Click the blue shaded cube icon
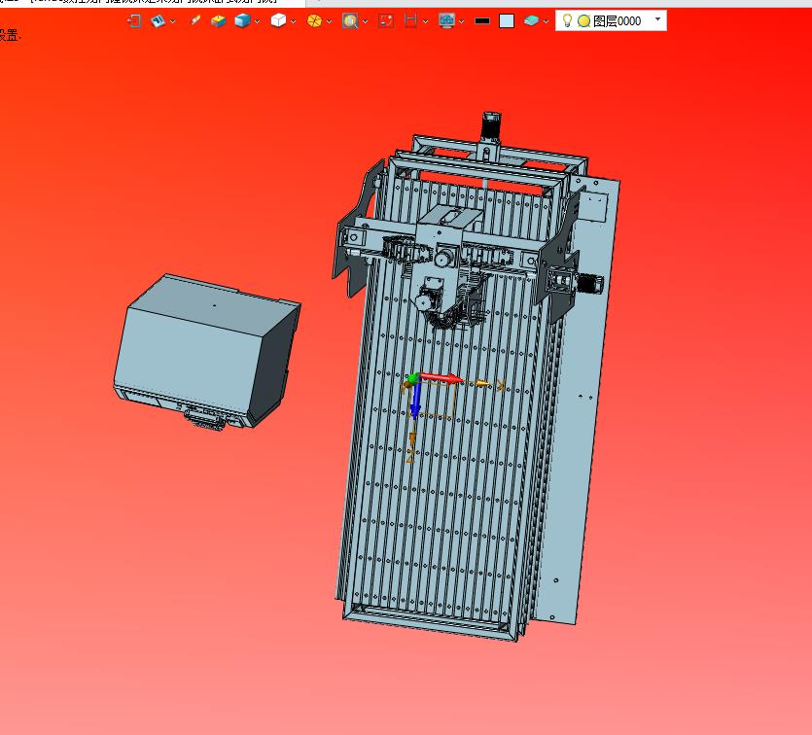 tap(242, 20)
